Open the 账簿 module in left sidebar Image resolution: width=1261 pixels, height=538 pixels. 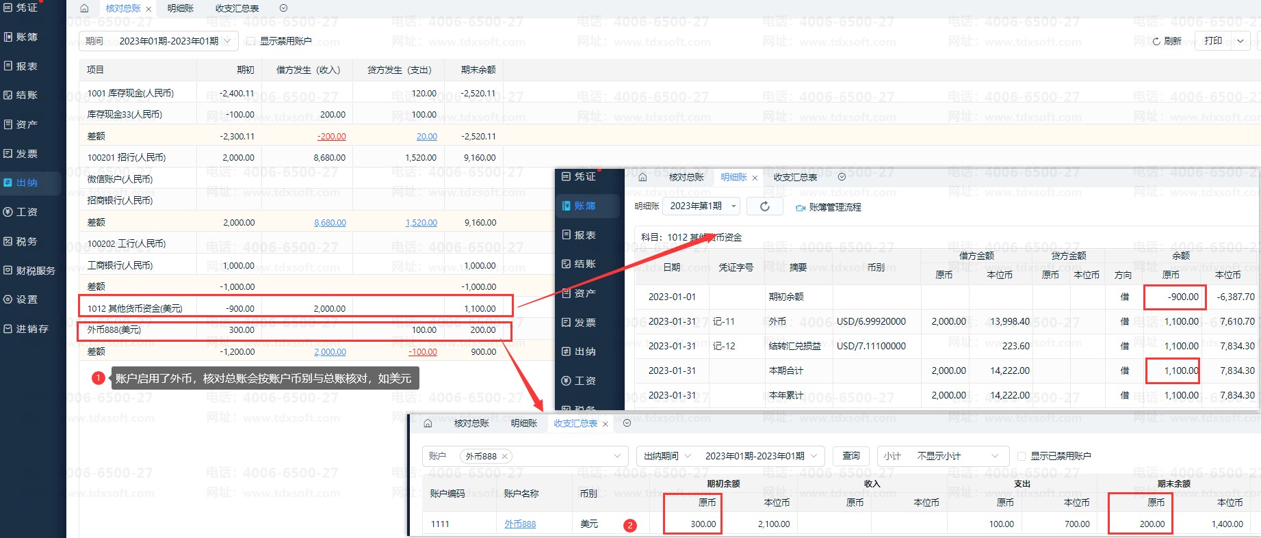pyautogui.click(x=27, y=37)
